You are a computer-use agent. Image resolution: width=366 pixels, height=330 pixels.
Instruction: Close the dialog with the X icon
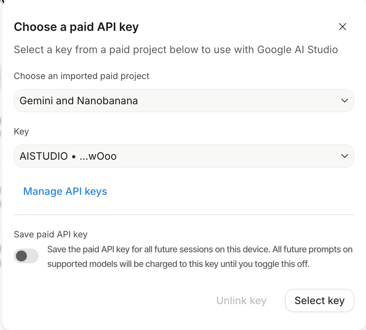342,27
